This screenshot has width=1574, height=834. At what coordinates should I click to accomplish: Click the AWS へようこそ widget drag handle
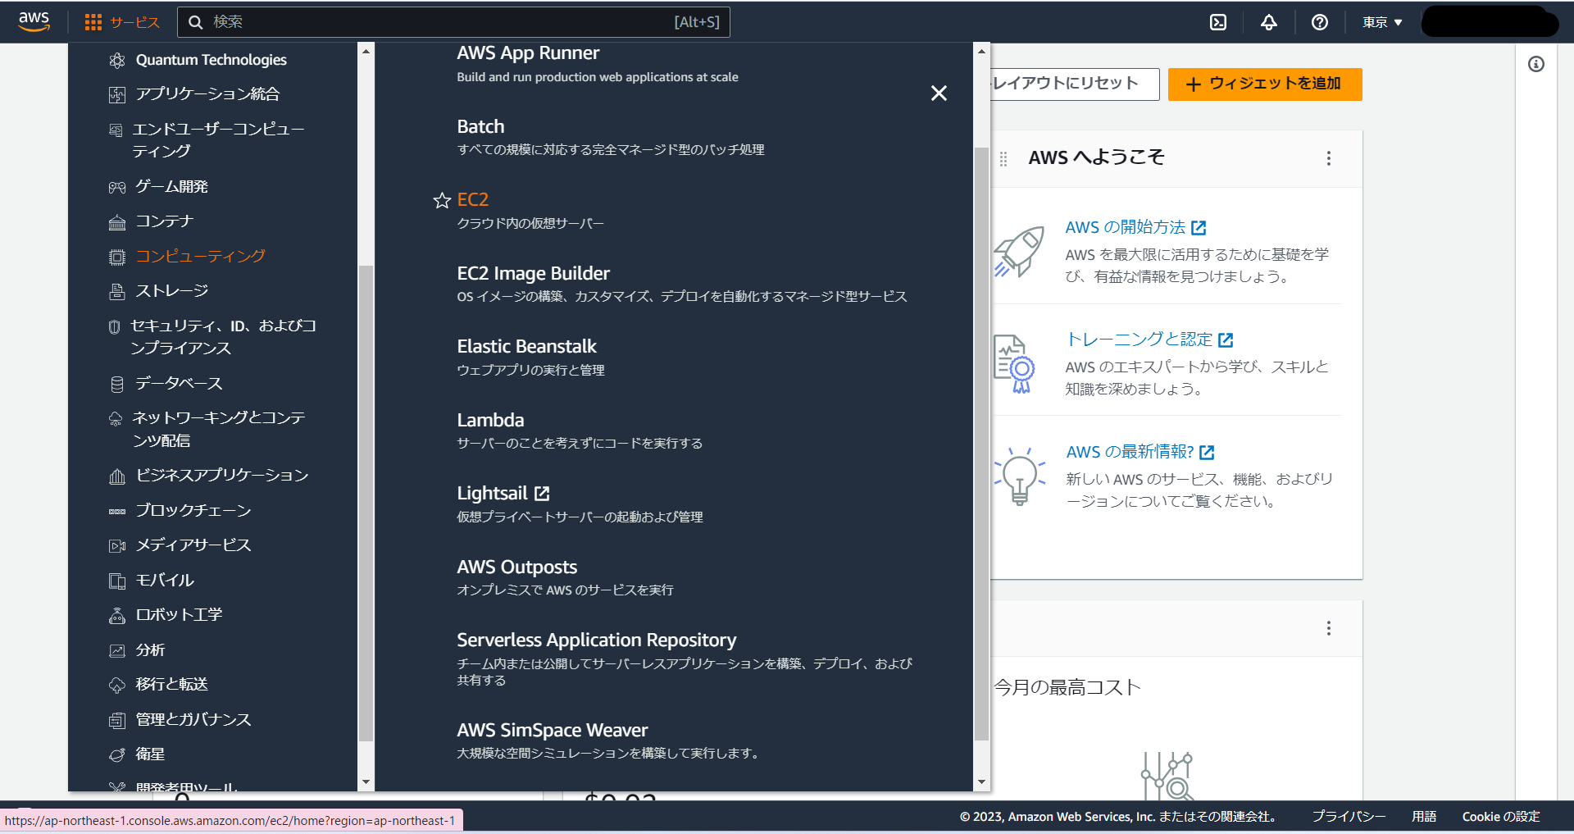[x=1003, y=158]
